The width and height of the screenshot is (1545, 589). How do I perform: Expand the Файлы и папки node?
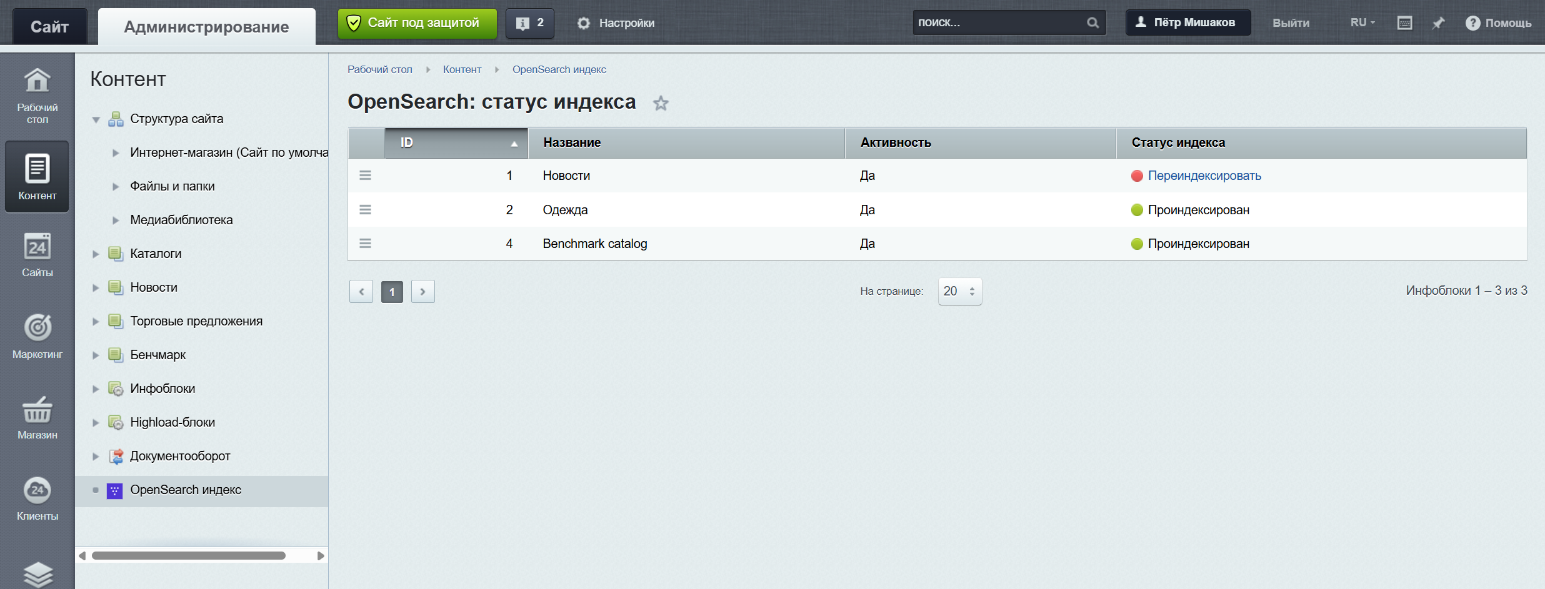click(x=116, y=186)
